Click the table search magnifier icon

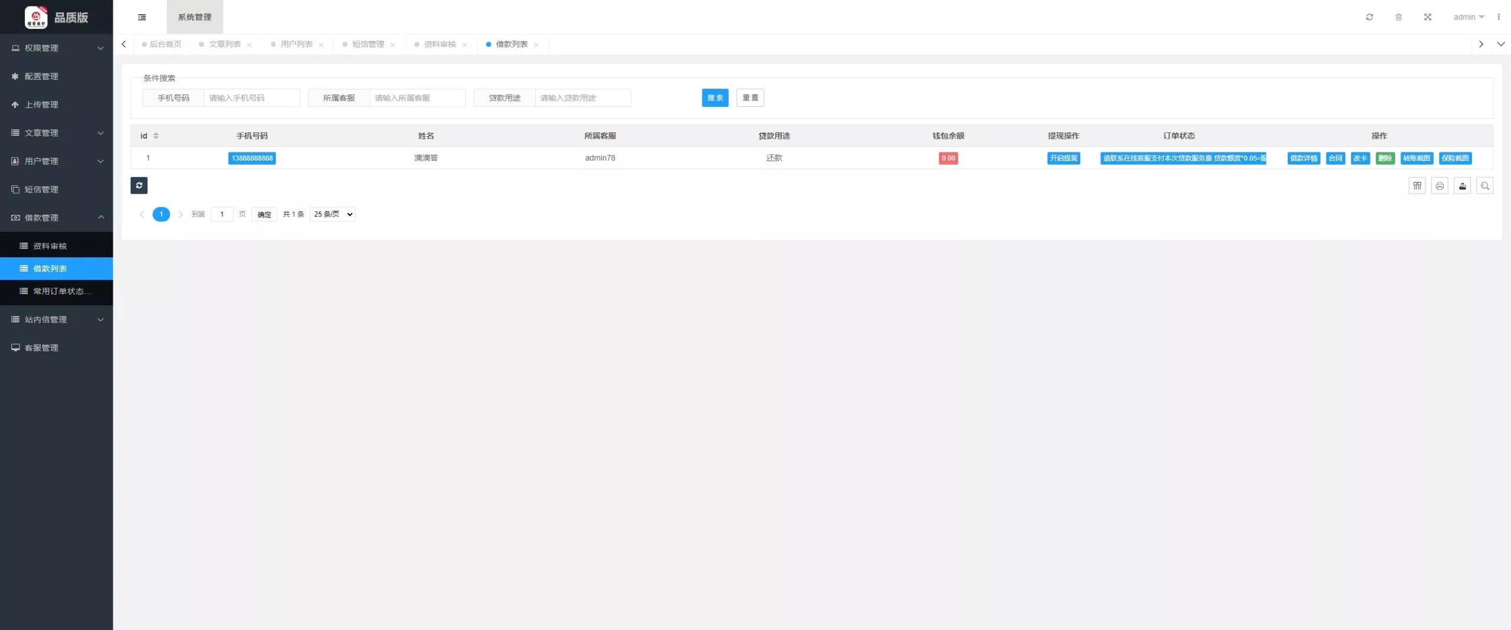pyautogui.click(x=1485, y=186)
